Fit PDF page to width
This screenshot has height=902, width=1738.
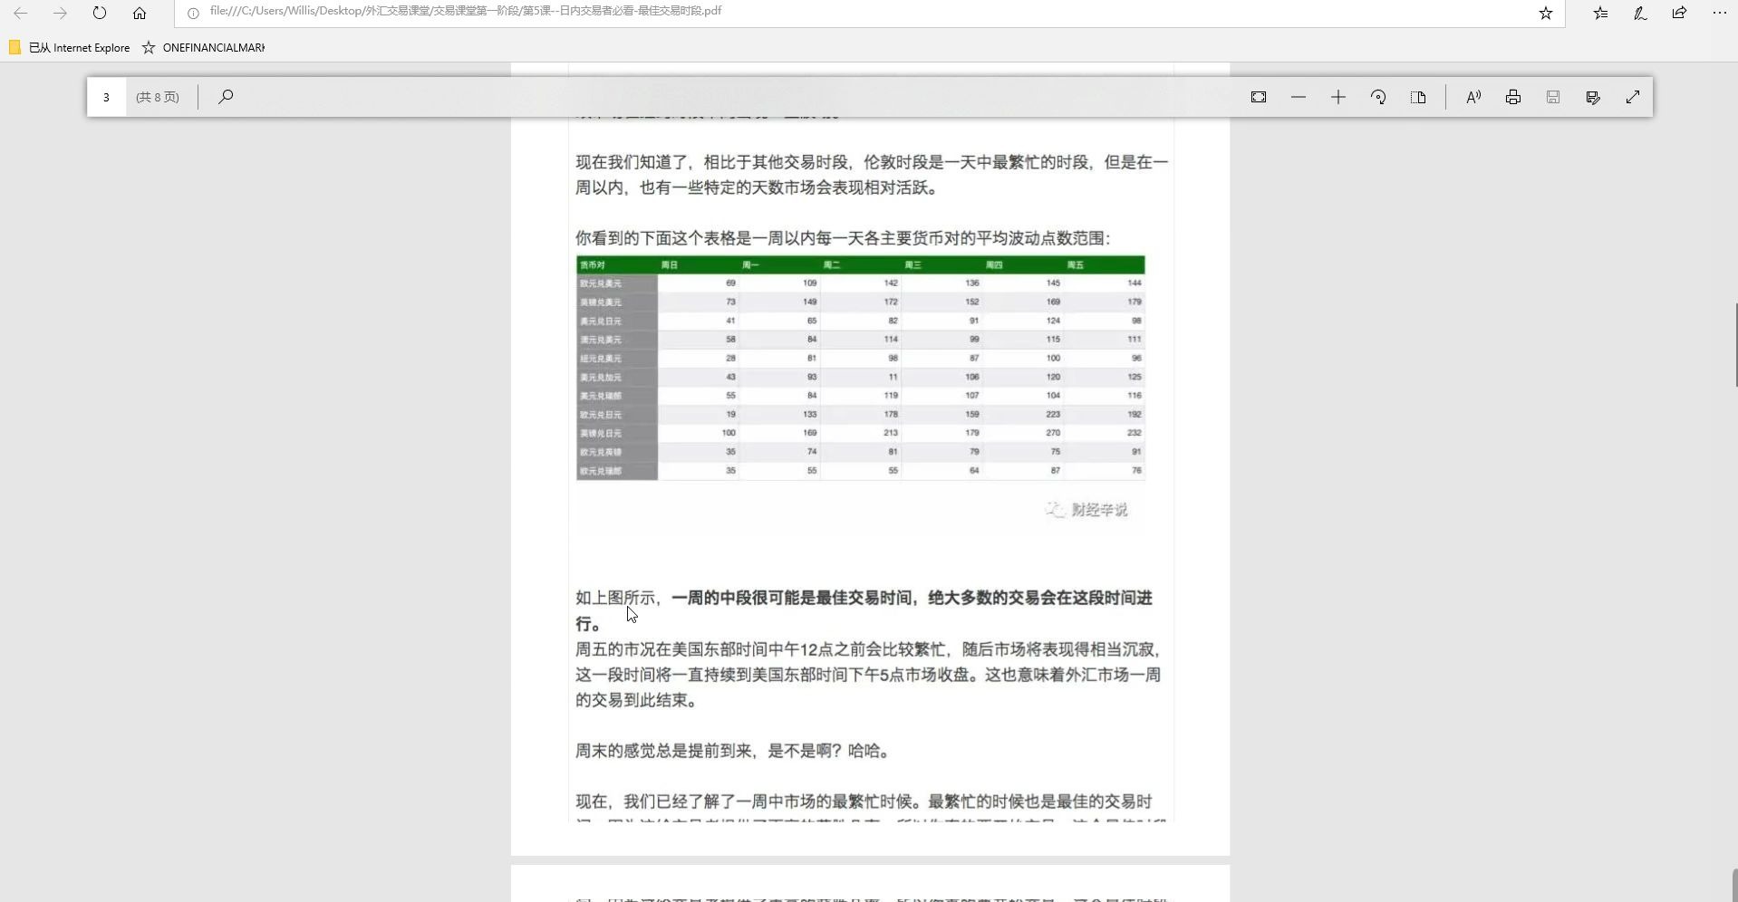[x=1259, y=97]
